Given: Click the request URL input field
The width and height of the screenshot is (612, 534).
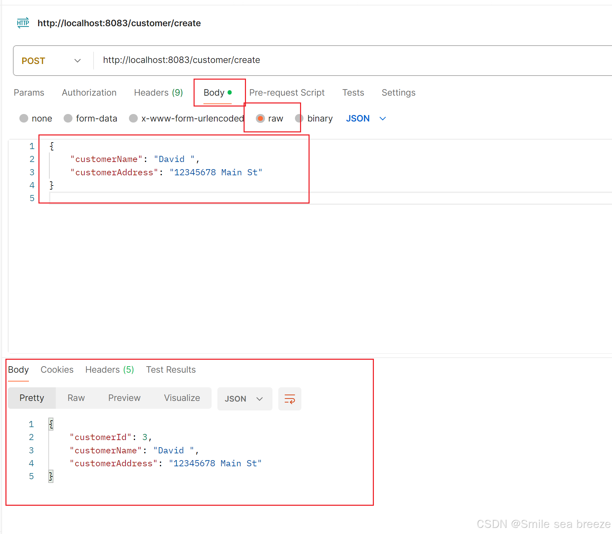Looking at the screenshot, I should coord(353,60).
